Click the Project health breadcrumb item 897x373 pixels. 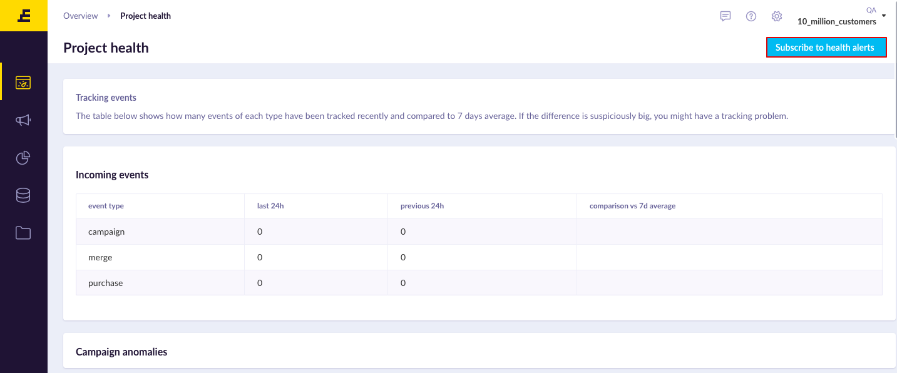click(145, 16)
